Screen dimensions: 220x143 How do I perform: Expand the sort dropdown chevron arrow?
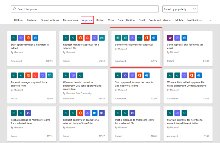(x=194, y=9)
